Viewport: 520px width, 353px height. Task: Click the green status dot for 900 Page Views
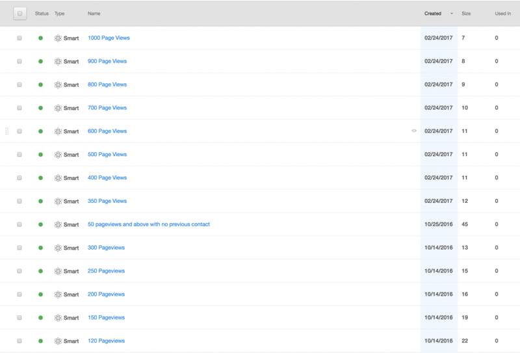point(40,61)
